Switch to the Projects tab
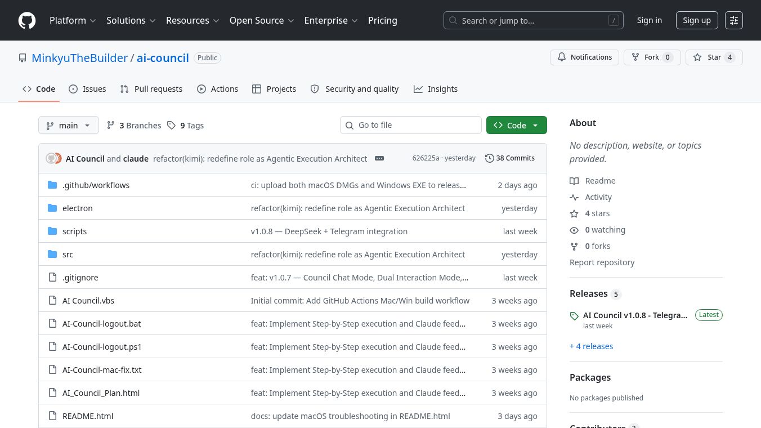The width and height of the screenshot is (761, 428). click(x=274, y=89)
